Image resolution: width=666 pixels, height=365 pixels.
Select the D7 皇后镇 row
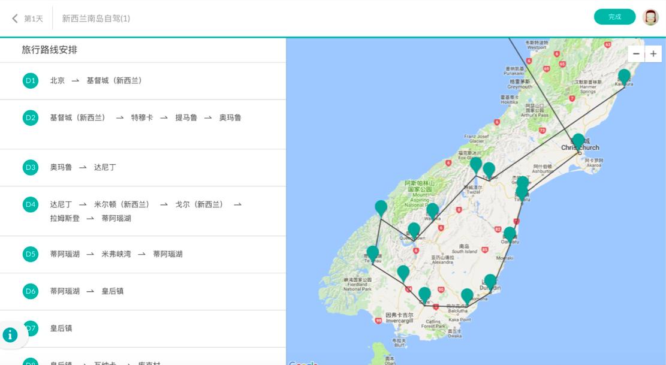click(143, 328)
